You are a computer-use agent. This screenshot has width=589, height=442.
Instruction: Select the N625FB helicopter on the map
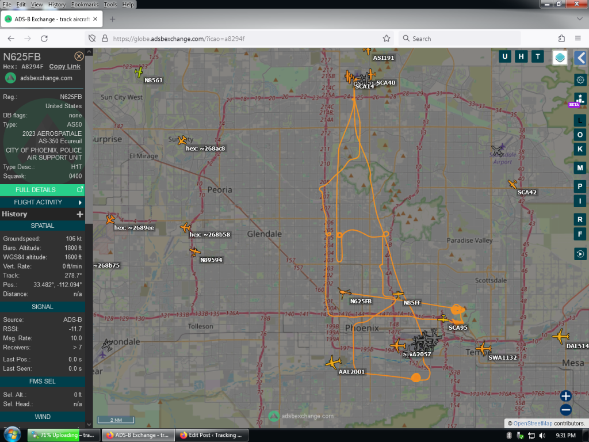(x=344, y=292)
